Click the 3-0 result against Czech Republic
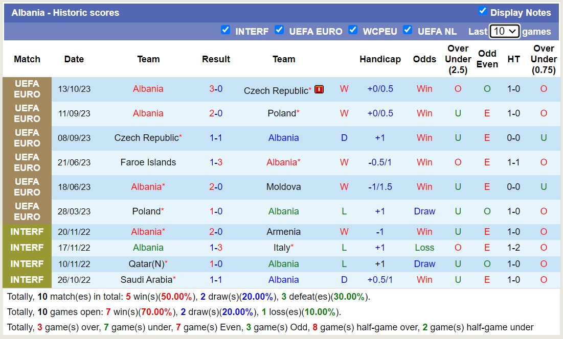This screenshot has height=339, width=563. (216, 89)
